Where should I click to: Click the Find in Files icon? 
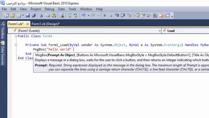[62, 15]
